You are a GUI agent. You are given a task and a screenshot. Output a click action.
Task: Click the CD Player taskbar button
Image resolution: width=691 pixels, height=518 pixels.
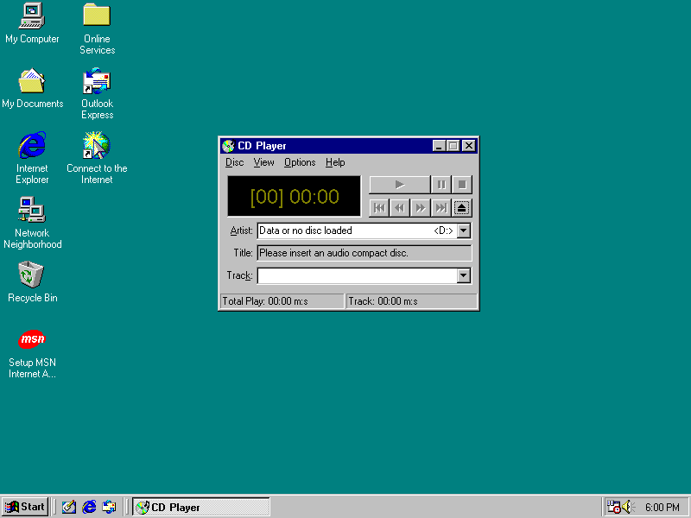point(201,507)
